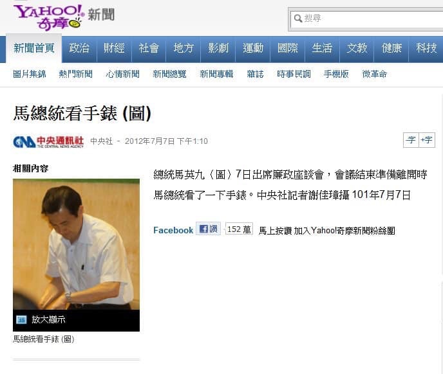Click the Facebook text link
Screen dimensions: 443x374
(x=173, y=230)
